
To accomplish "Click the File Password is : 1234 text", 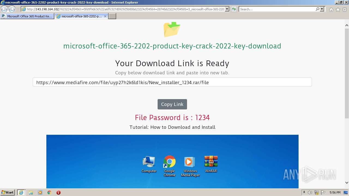I will pos(172,118).
